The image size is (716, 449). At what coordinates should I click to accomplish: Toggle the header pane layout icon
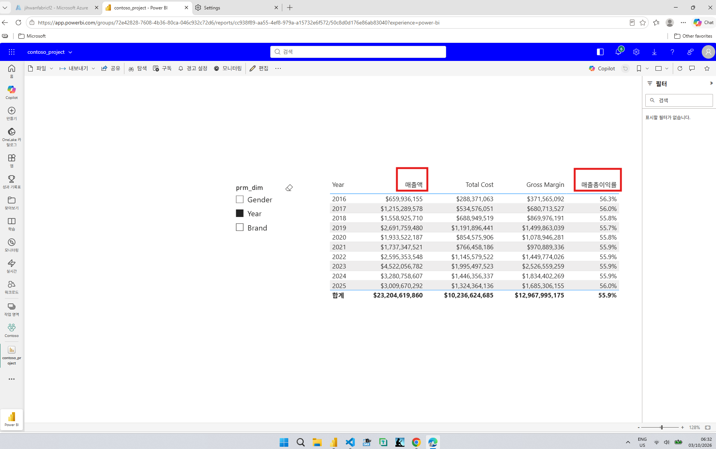click(600, 52)
